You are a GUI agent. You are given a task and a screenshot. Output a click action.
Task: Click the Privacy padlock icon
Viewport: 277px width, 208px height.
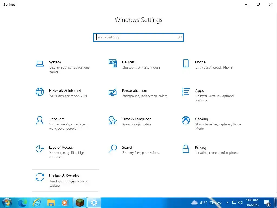click(186, 149)
